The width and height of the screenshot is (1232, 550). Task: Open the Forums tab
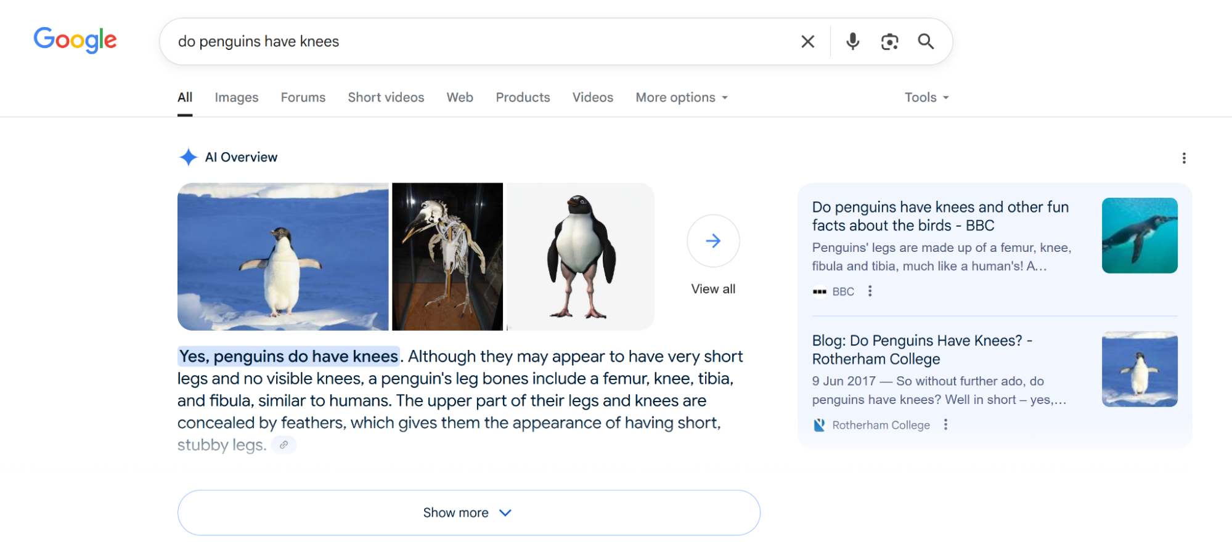coord(303,97)
